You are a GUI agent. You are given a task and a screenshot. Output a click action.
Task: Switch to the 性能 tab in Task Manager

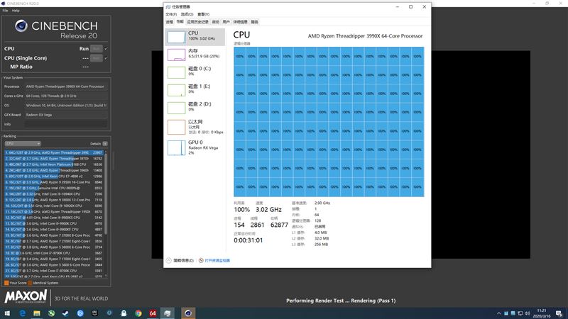click(180, 22)
